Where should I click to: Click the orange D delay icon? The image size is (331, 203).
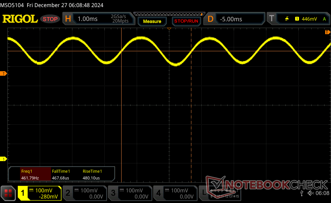210,19
